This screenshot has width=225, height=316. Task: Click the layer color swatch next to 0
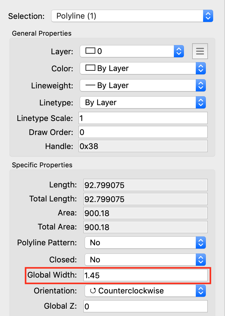(90, 51)
